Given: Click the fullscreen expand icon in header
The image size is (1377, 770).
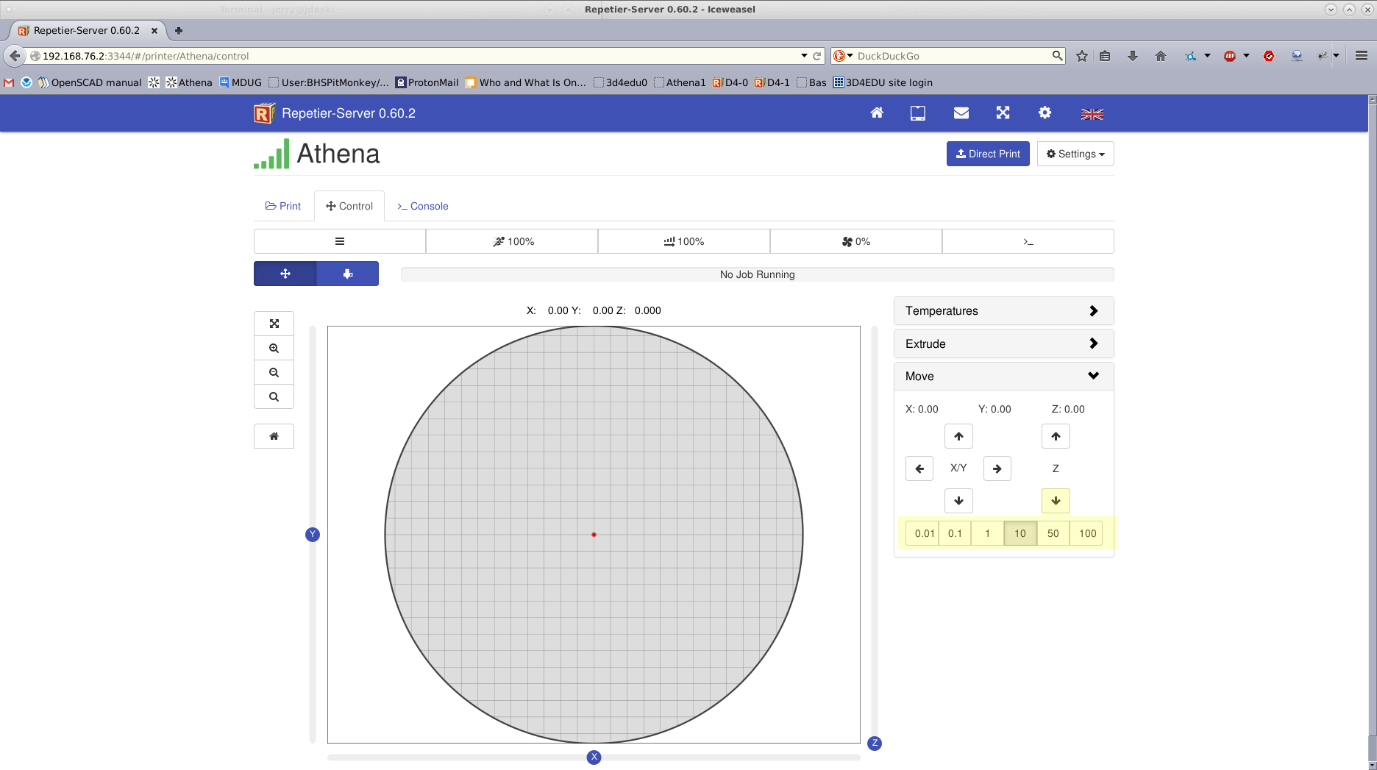Looking at the screenshot, I should pos(1003,113).
